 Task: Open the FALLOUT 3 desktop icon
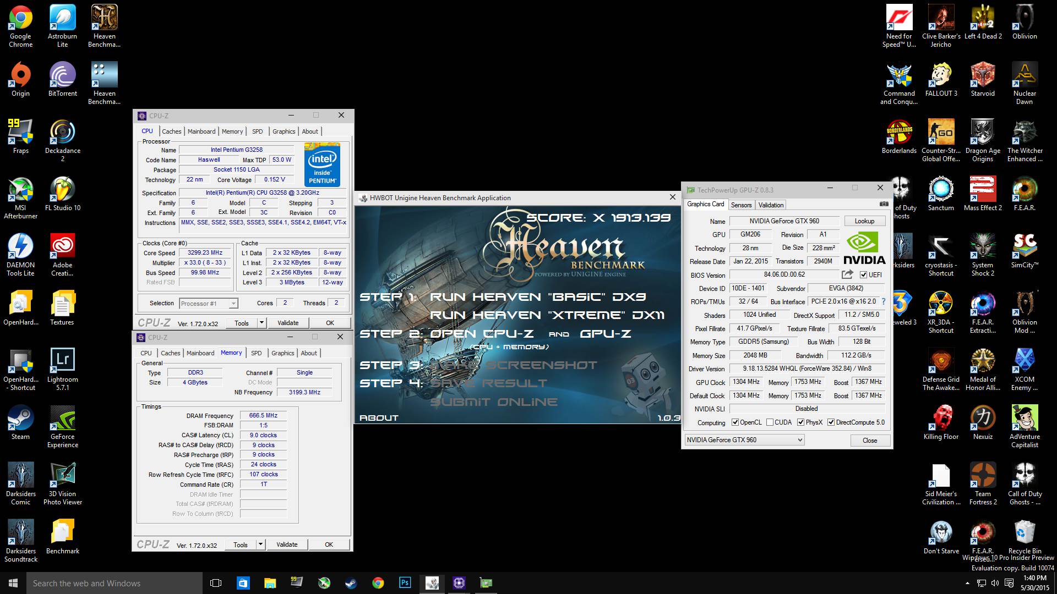coord(941,79)
